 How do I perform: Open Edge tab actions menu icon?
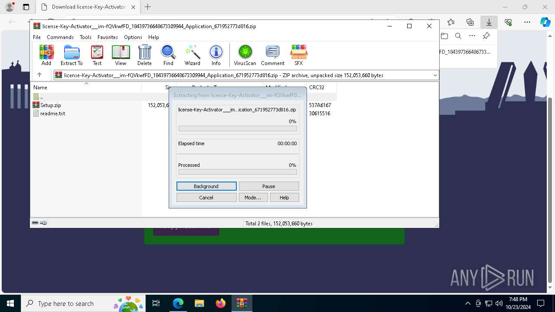coord(26,7)
